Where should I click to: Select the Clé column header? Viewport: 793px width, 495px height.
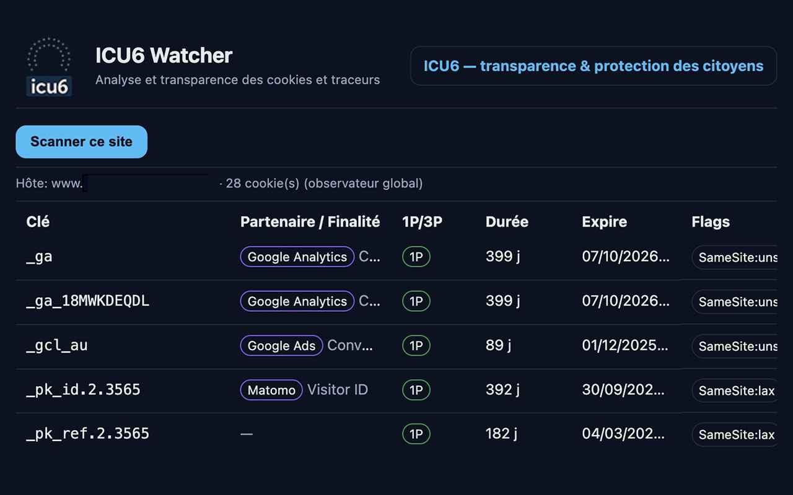click(x=37, y=222)
